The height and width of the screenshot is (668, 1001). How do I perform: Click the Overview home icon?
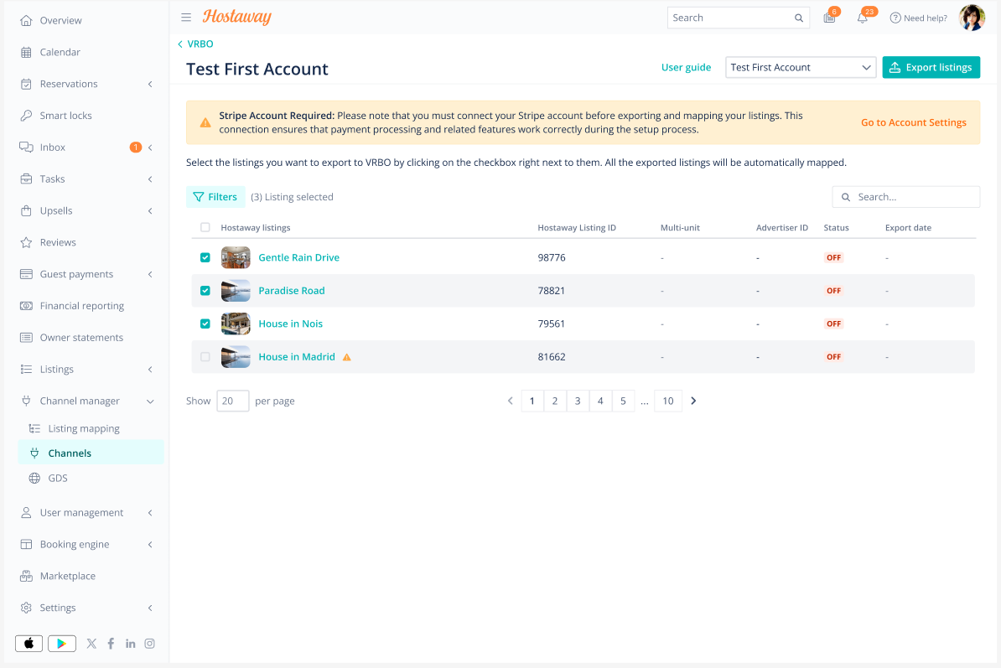[26, 20]
